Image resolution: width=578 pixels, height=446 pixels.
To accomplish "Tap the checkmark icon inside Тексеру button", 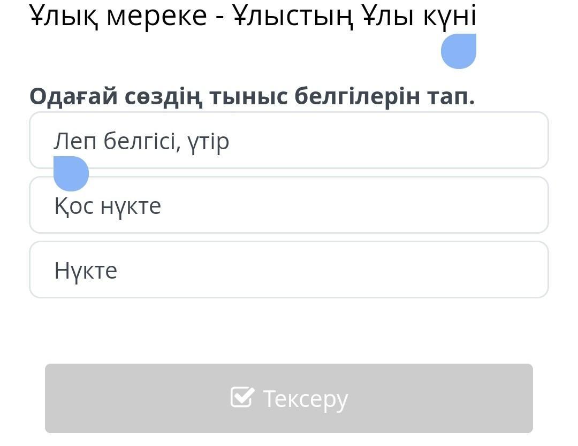I will click(242, 397).
